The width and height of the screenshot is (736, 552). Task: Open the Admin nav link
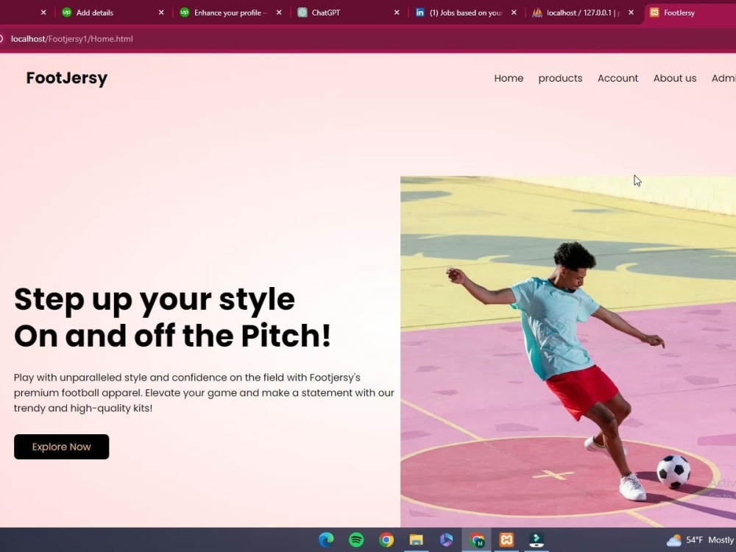coord(723,79)
